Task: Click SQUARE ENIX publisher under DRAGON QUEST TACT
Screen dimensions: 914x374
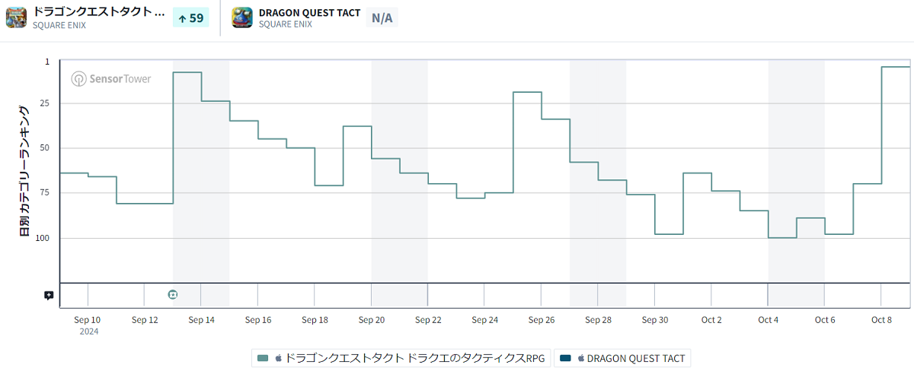Action: [x=286, y=25]
